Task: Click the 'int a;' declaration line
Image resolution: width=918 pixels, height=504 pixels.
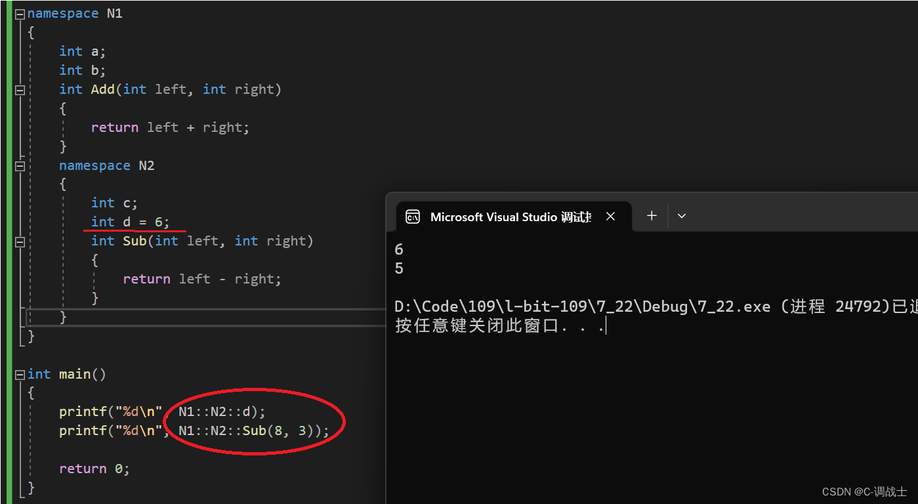Action: (82, 52)
